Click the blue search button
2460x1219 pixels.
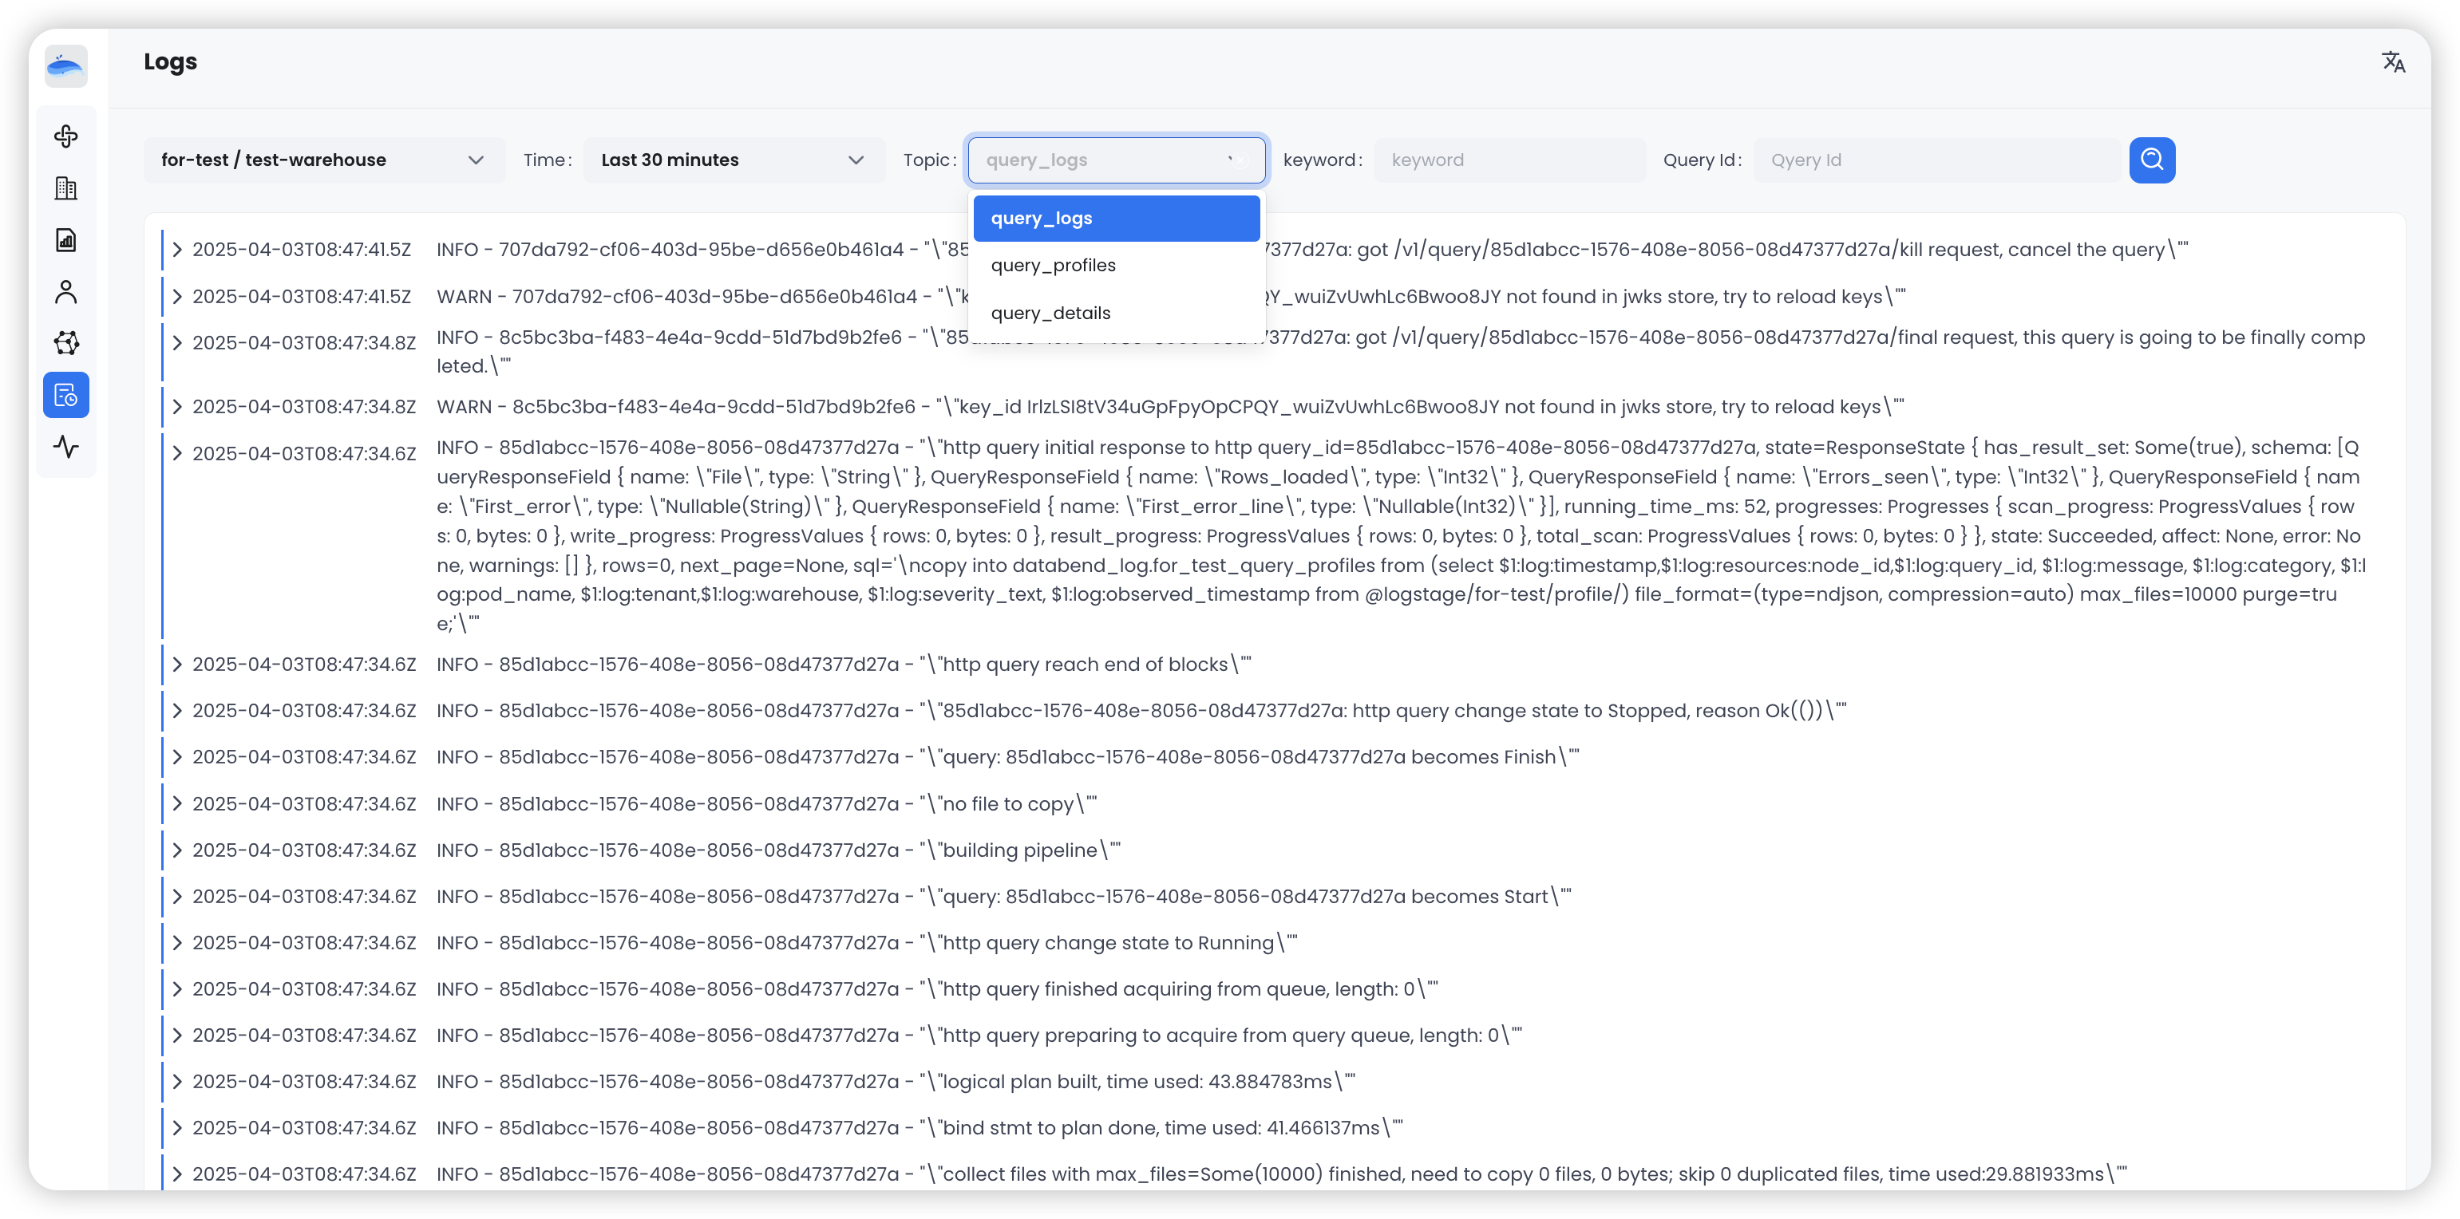[x=2152, y=160]
